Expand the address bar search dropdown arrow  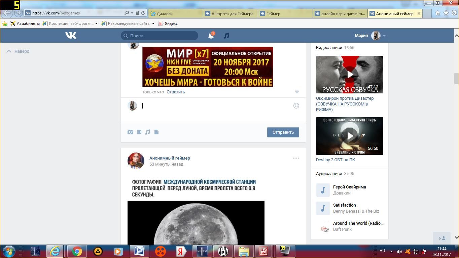[132, 13]
